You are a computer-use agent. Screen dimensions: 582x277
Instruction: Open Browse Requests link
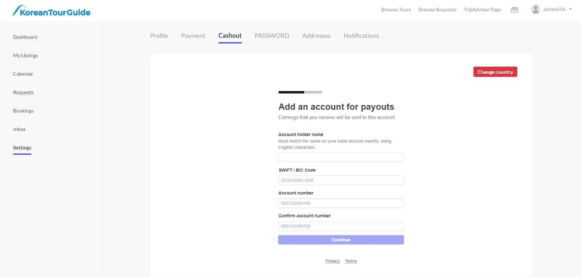[x=437, y=9]
